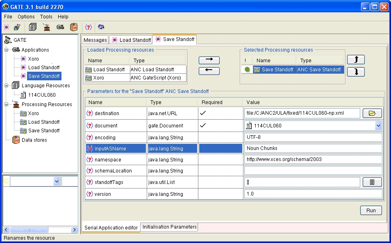Click the Language Resources document toolbar icon
The height and width of the screenshot is (243, 391).
click(x=33, y=27)
